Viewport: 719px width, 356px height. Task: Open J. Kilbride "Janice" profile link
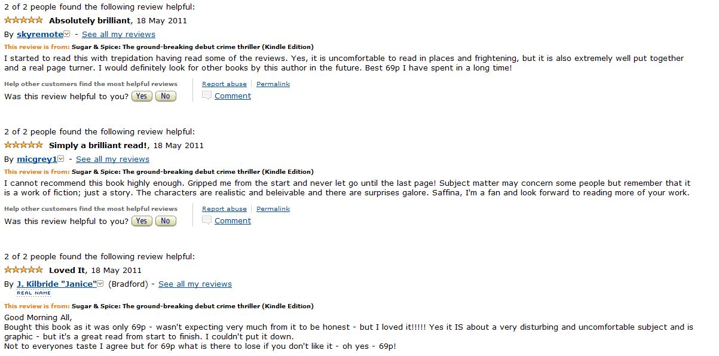[56, 284]
